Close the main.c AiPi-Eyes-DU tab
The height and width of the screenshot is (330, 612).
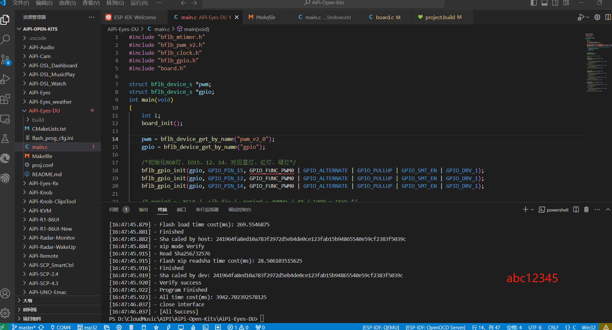click(x=236, y=17)
